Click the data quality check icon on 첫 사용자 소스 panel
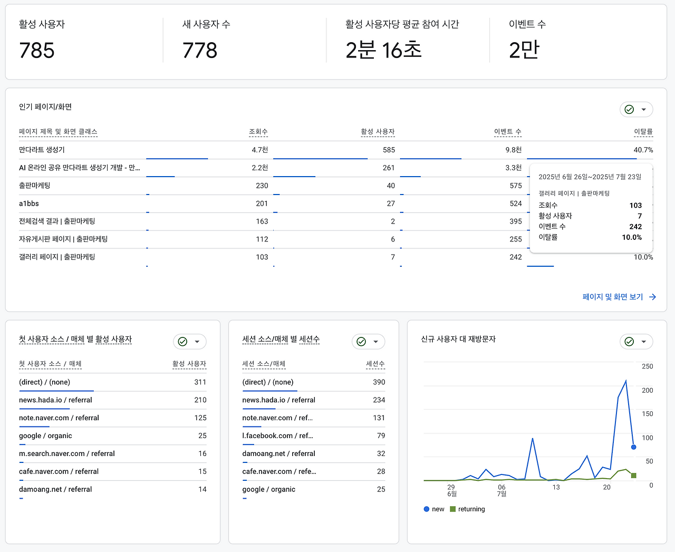Screen dimensions: 675x552 point(182,341)
